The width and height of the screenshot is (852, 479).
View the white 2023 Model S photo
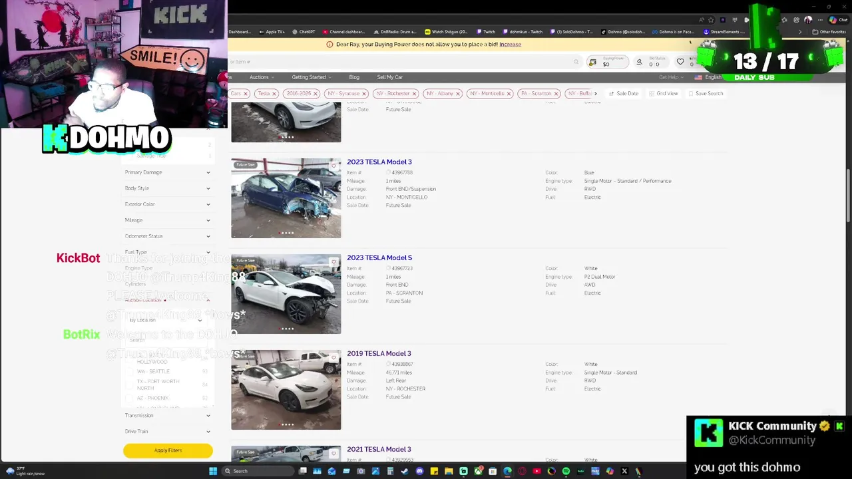pos(286,294)
